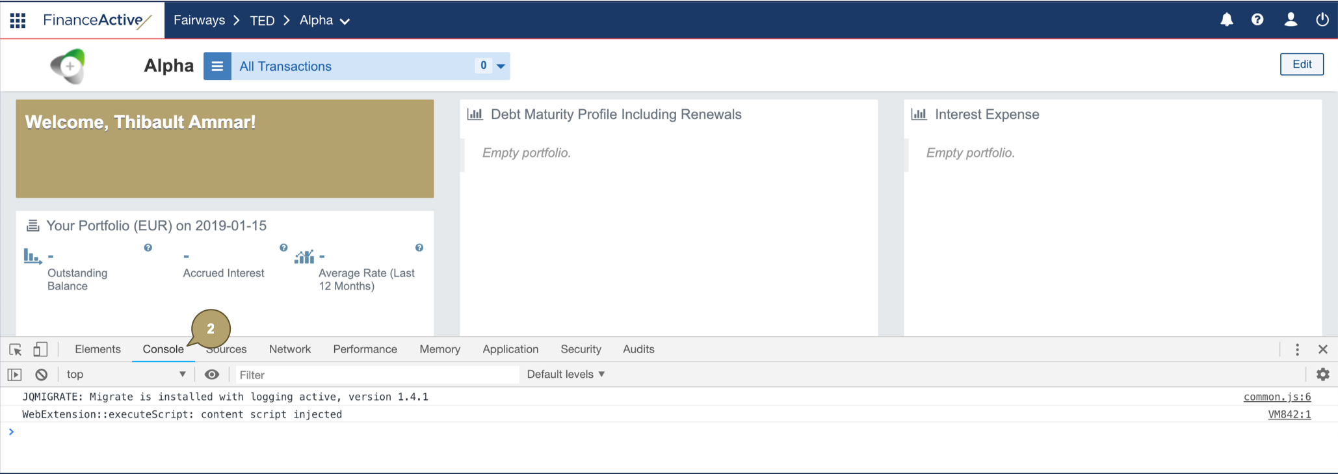Click the inspect element cursor icon

coord(16,350)
